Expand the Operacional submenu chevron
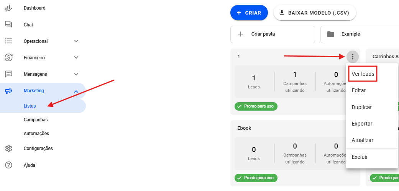Screen dimensions: 399x191 [76, 41]
